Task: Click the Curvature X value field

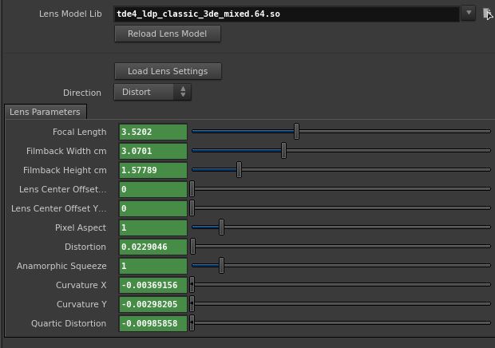Action: [x=153, y=285]
